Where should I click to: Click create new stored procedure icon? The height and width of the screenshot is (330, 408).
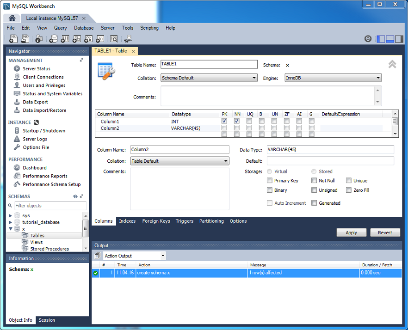click(x=88, y=39)
